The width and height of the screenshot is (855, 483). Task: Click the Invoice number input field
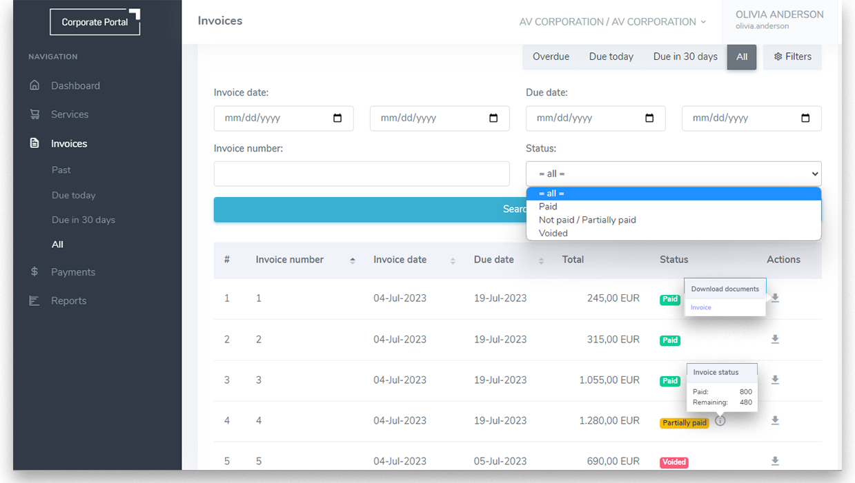coord(362,174)
